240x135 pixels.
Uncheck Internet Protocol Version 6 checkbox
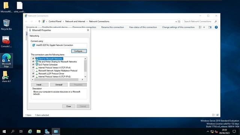(33, 76)
